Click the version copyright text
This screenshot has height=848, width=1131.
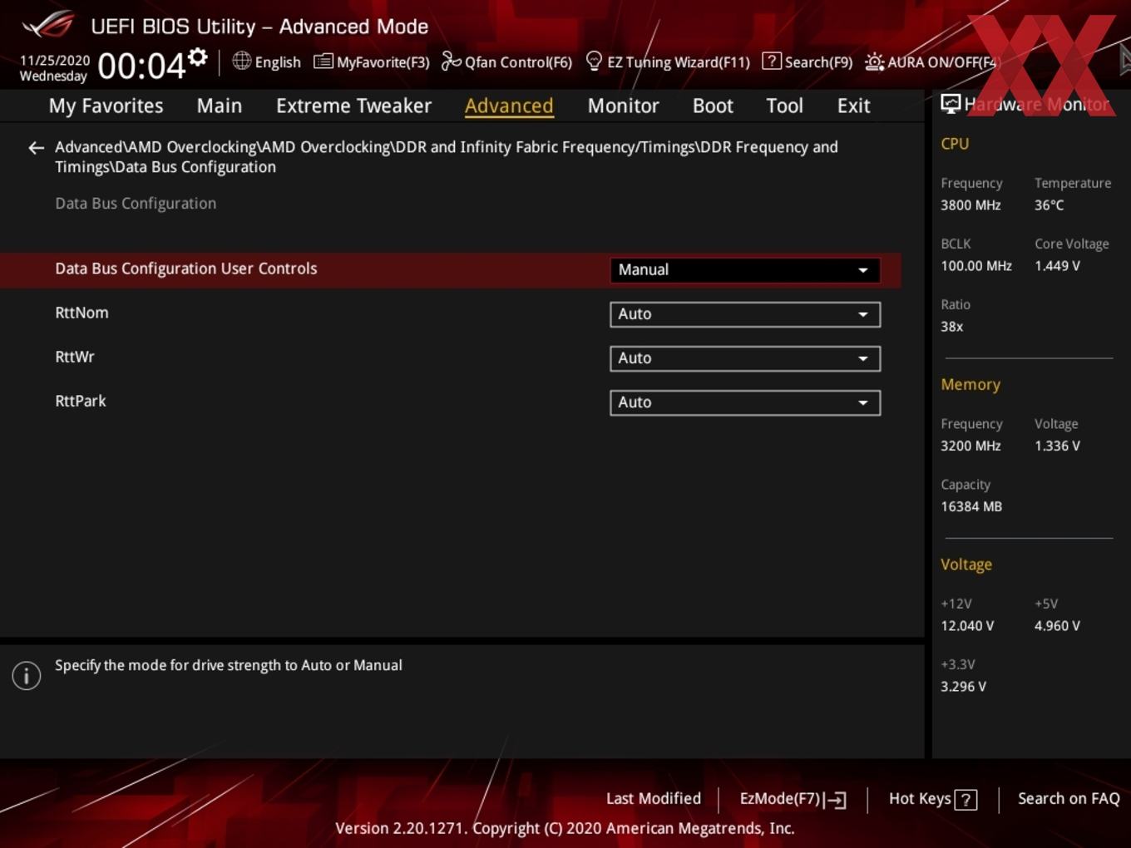[x=565, y=828]
